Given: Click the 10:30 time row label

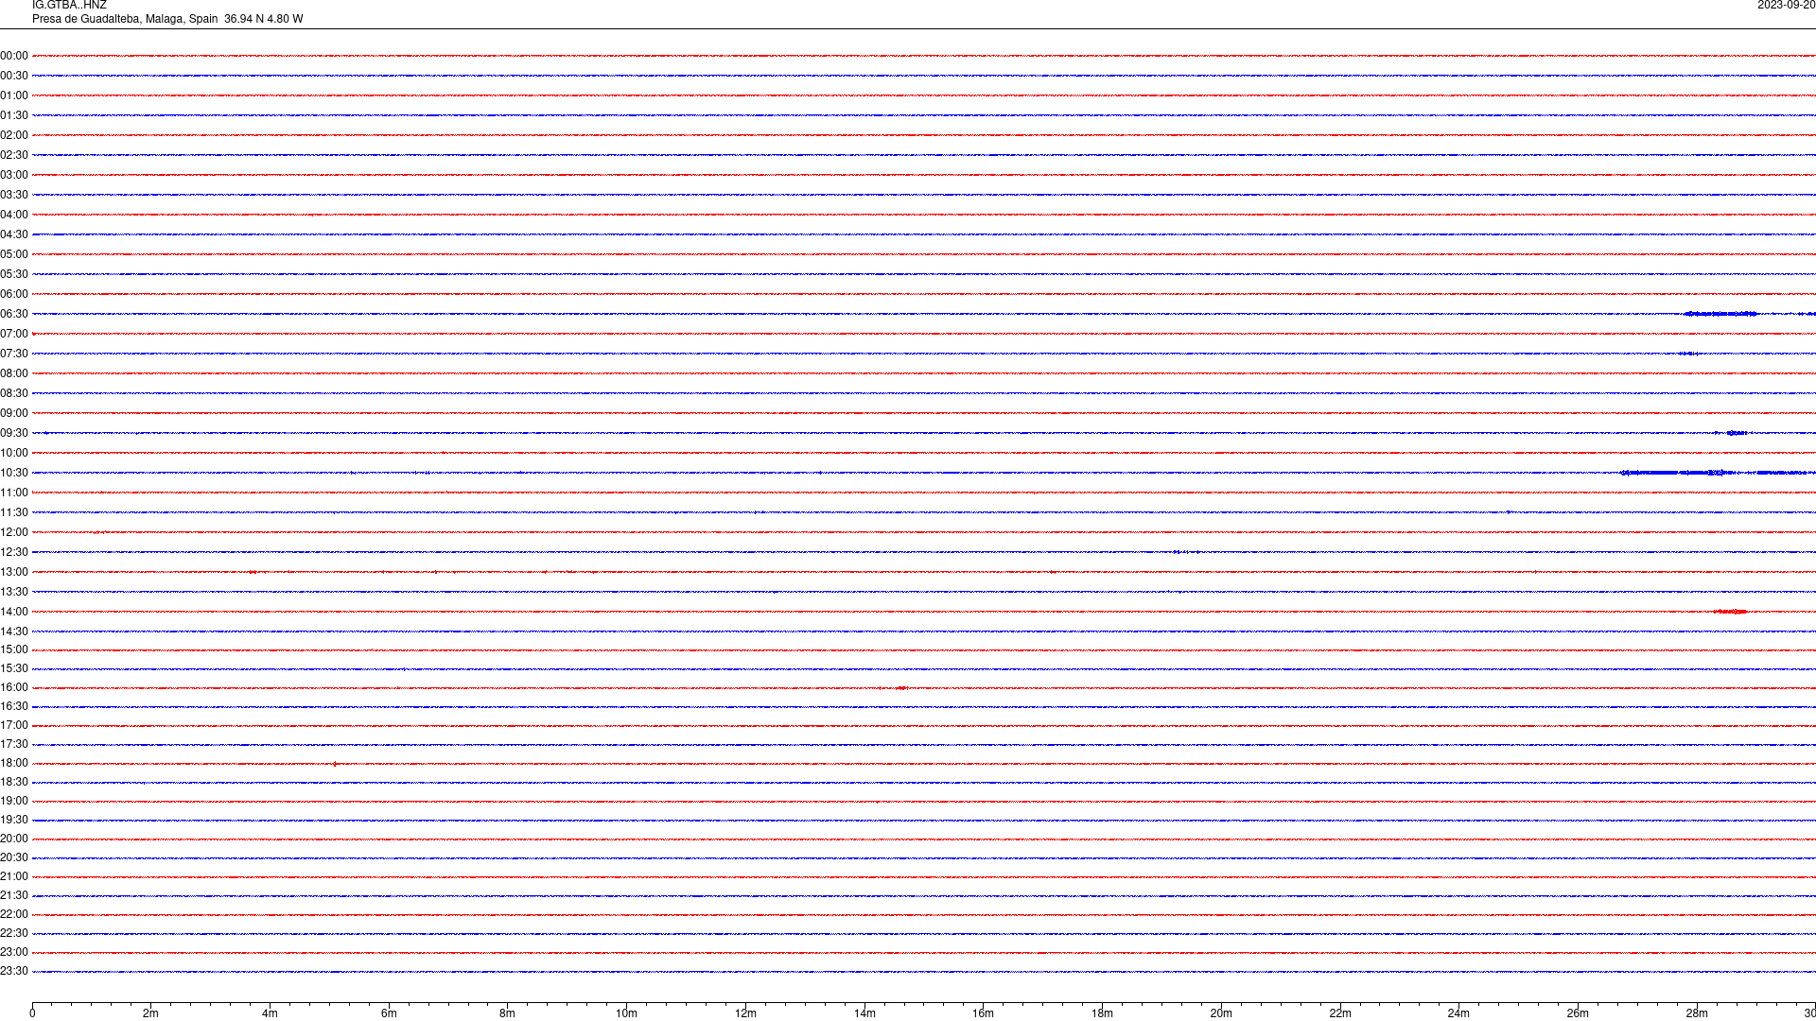Looking at the screenshot, I should 14,473.
